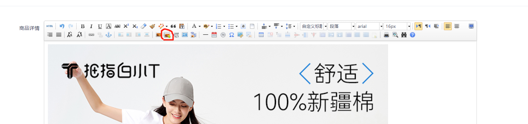Enter fullscreen editor mode
Screen dimensions: 528x124
point(471,26)
